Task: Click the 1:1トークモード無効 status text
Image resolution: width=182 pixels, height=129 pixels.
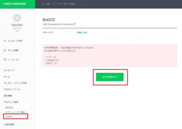Action: [x=66, y=4]
